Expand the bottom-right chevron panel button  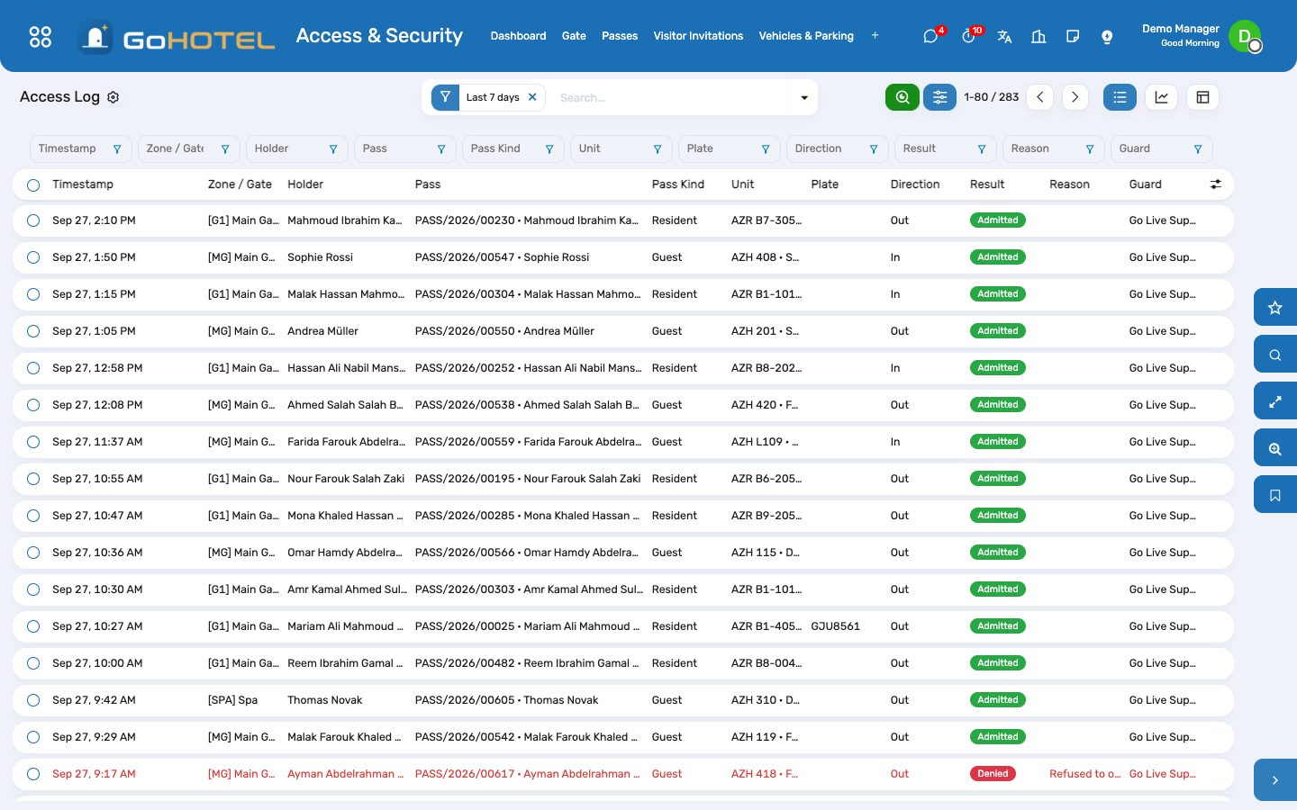coord(1275,780)
